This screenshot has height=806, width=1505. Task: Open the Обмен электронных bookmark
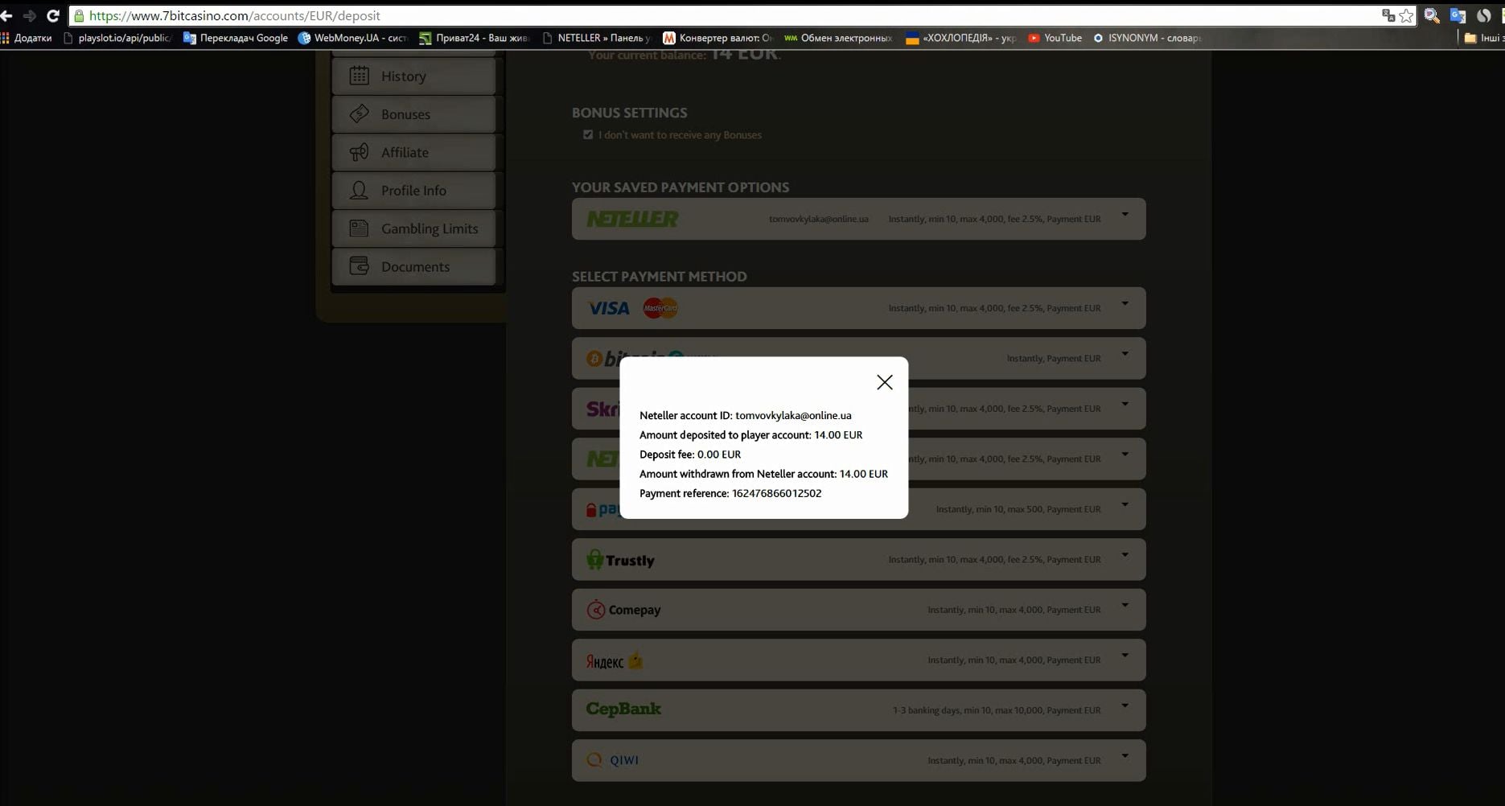point(838,38)
